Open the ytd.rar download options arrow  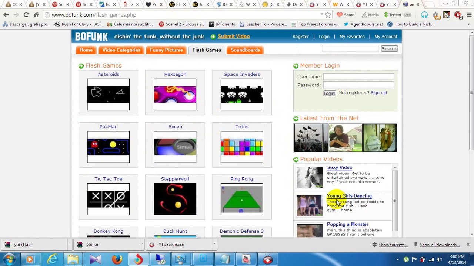pyautogui.click(x=142, y=244)
